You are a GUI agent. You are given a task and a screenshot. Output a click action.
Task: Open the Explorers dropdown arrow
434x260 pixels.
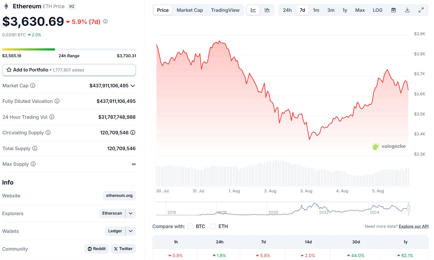[x=131, y=213]
